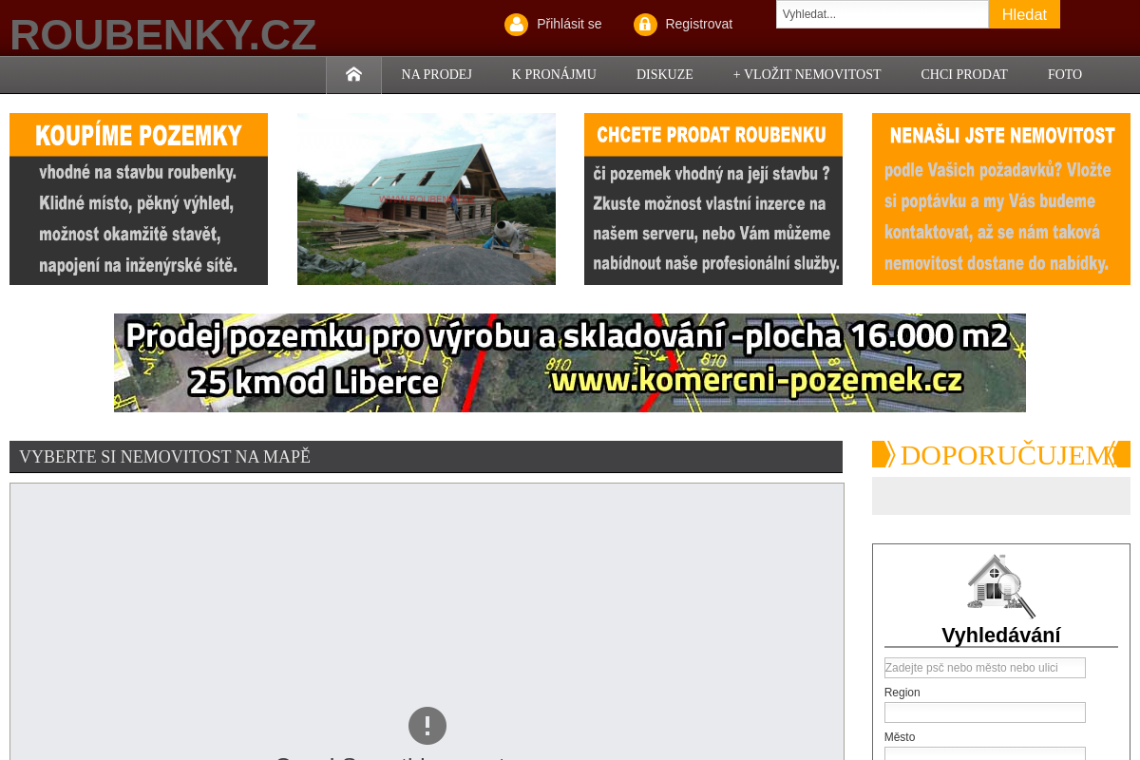This screenshot has height=760, width=1140.
Task: Click the Vyhledávání heading
Action: pyautogui.click(x=1001, y=635)
